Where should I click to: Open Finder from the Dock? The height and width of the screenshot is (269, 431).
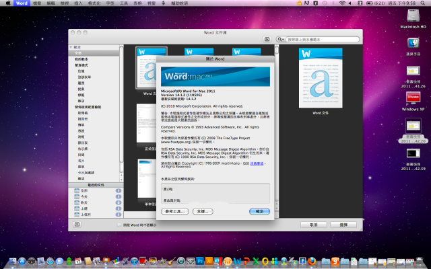click(x=13, y=261)
